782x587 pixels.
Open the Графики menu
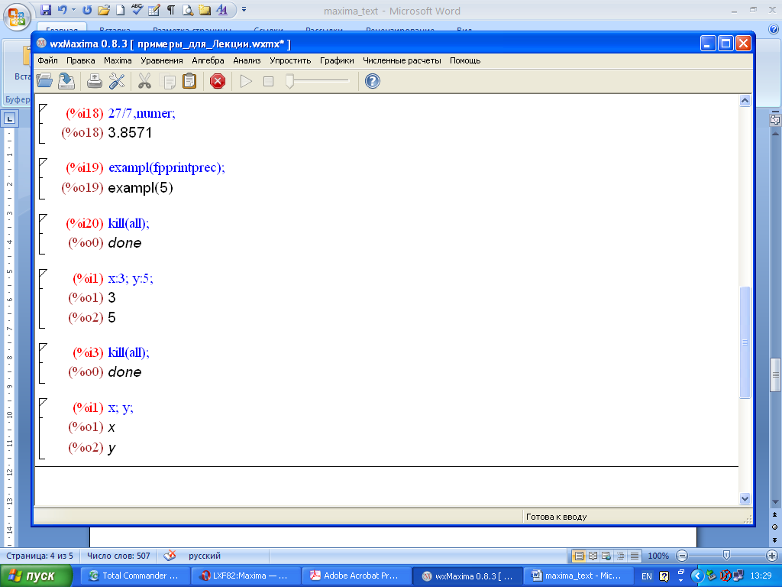(x=337, y=60)
